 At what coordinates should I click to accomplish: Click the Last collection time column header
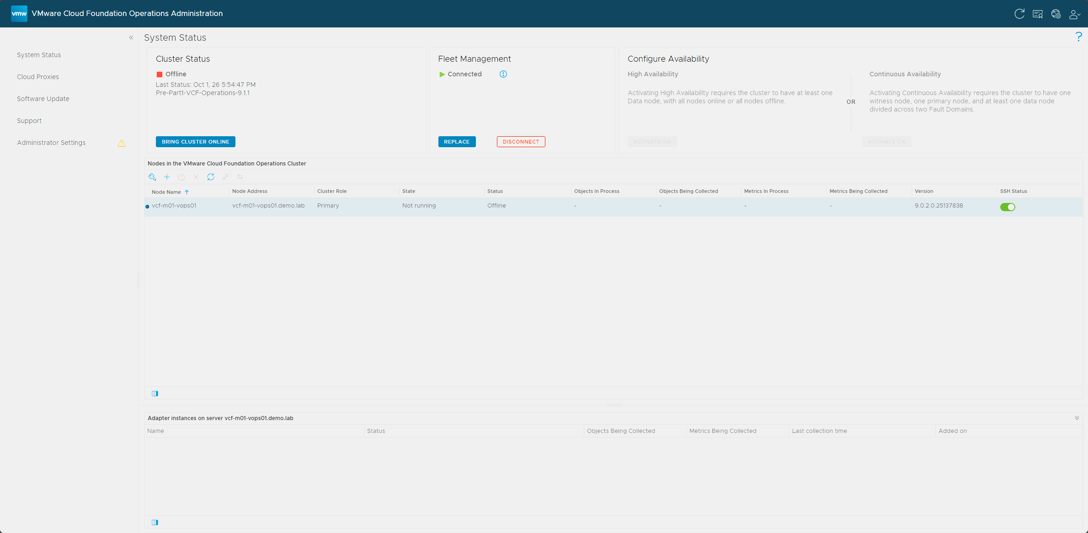tap(820, 431)
